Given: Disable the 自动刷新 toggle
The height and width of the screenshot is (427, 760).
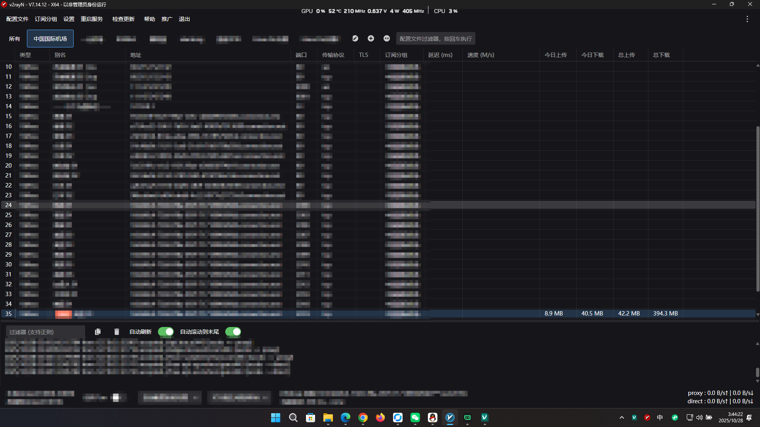Looking at the screenshot, I should tap(166, 332).
